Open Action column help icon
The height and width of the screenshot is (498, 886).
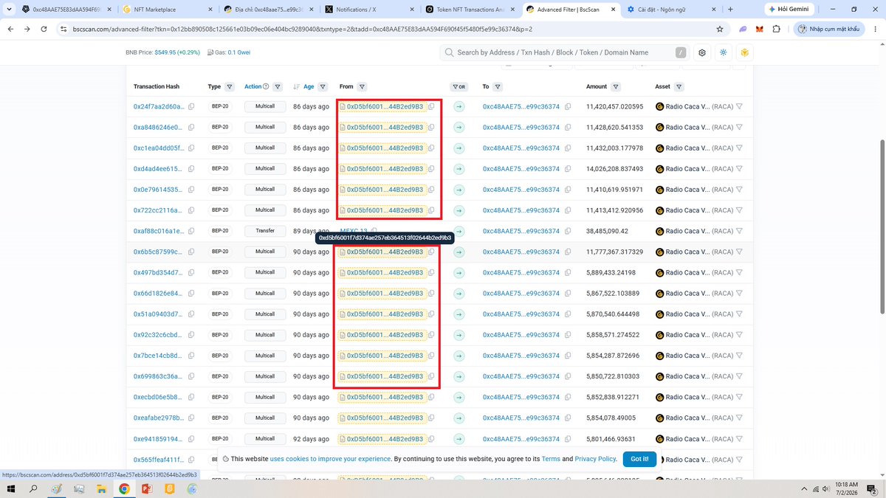pyautogui.click(x=267, y=86)
